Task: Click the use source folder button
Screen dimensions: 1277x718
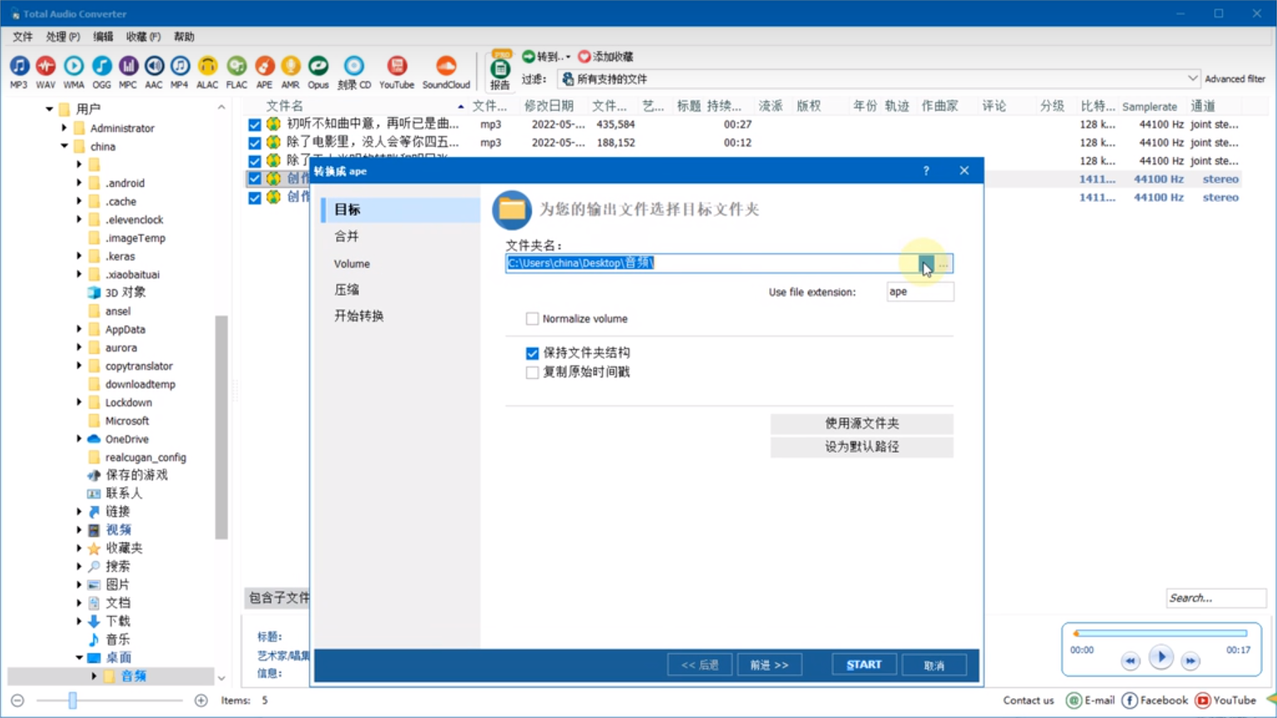Action: [861, 423]
